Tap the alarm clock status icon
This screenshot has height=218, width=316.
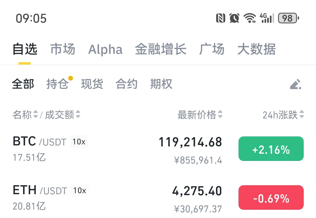(234, 18)
